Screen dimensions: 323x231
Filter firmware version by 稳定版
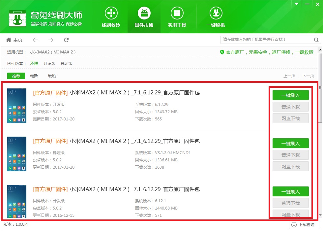(67, 63)
